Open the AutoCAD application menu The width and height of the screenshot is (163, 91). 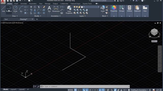point(3,2)
